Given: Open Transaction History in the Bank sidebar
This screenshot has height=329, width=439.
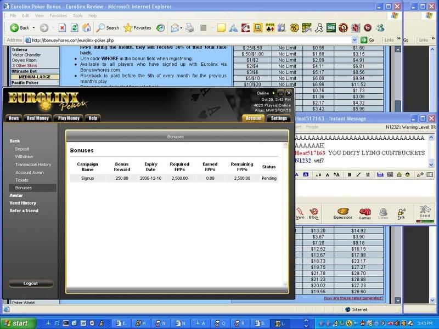Looking at the screenshot, I should coord(33,164).
